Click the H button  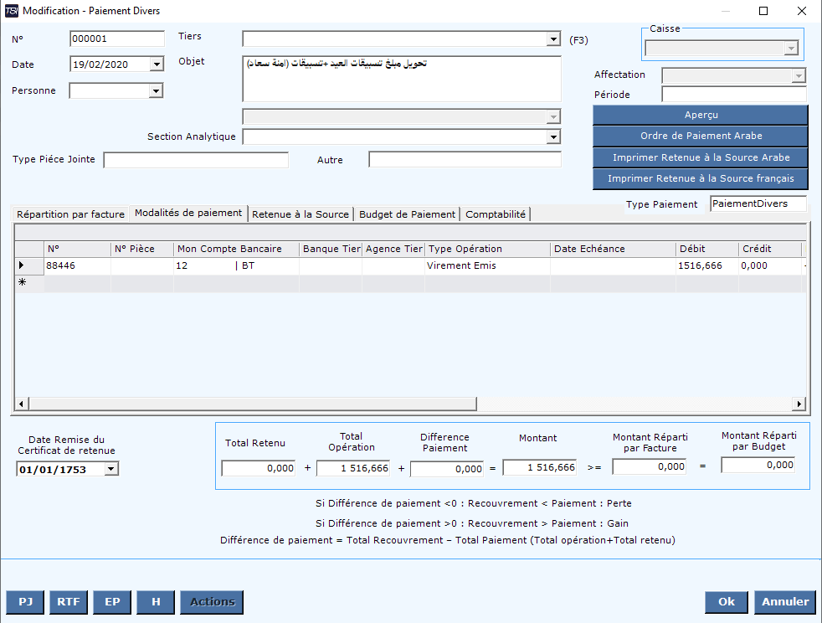pos(156,601)
